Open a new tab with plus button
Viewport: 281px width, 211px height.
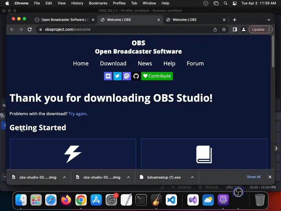[x=235, y=20]
